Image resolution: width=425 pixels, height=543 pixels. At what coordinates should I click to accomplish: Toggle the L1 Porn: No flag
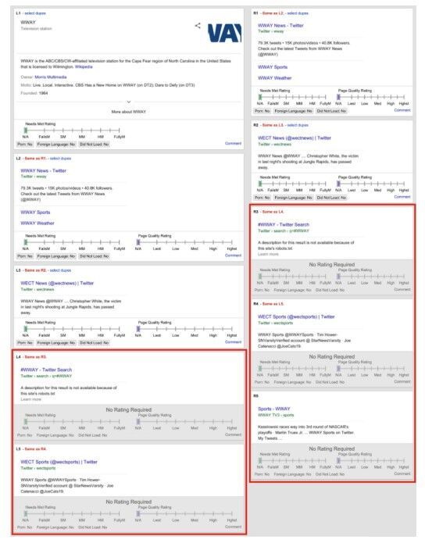[x=25, y=144]
